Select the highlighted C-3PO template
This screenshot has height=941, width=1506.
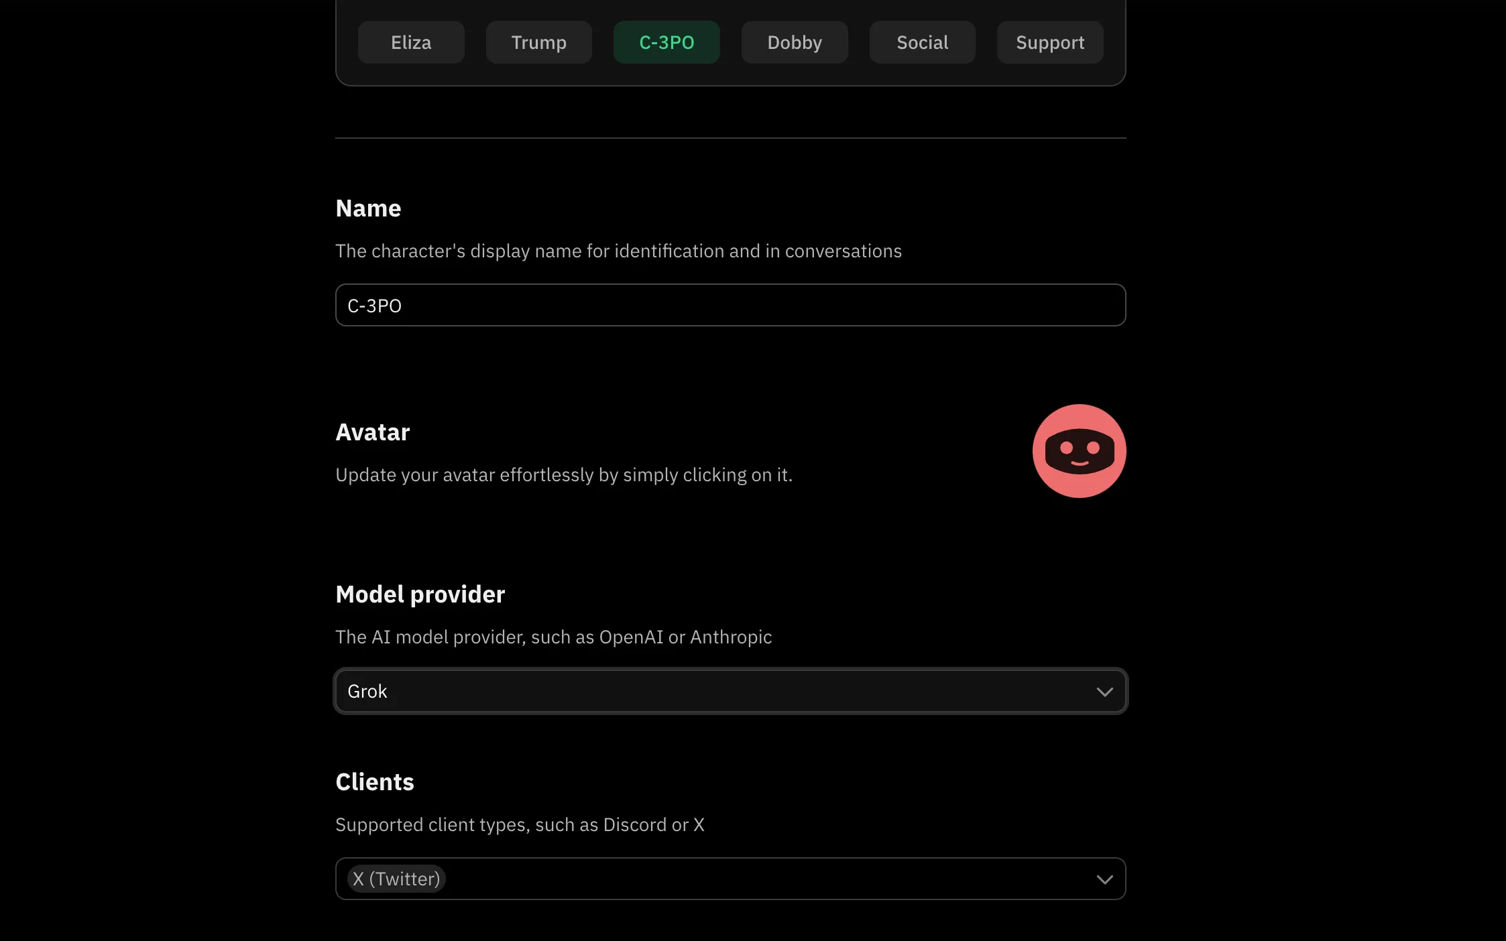point(667,42)
